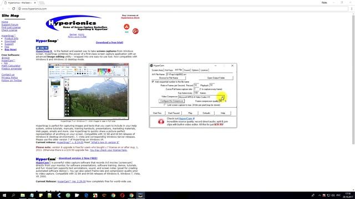Click Download a free trial link
Image resolution: width=355 pixels, height=199 pixels.
click(109, 43)
